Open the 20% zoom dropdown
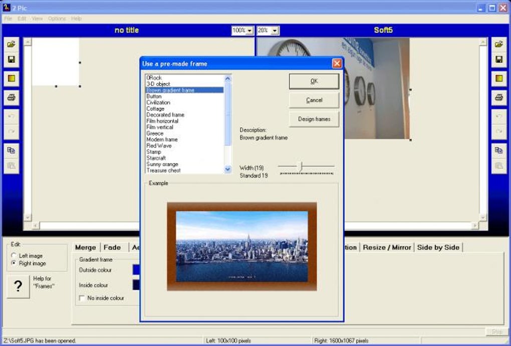 [x=275, y=30]
